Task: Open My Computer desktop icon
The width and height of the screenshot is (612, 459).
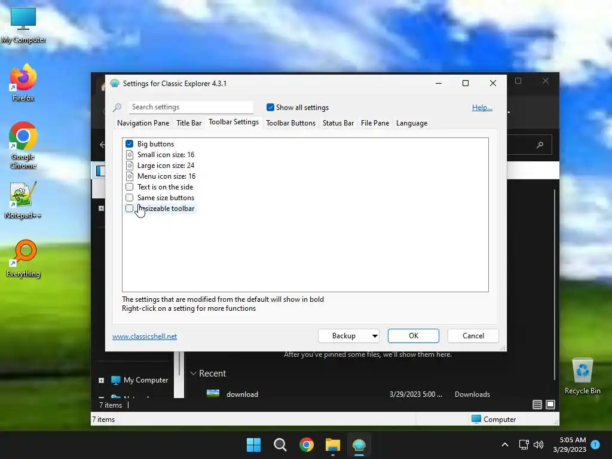Action: 23,25
